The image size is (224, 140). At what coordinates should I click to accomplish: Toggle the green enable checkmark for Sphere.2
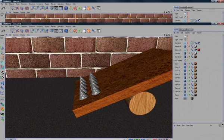tap(189, 46)
